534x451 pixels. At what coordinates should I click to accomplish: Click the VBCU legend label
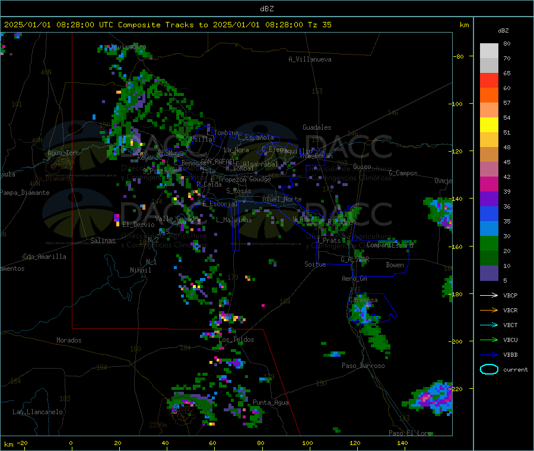[510, 340]
